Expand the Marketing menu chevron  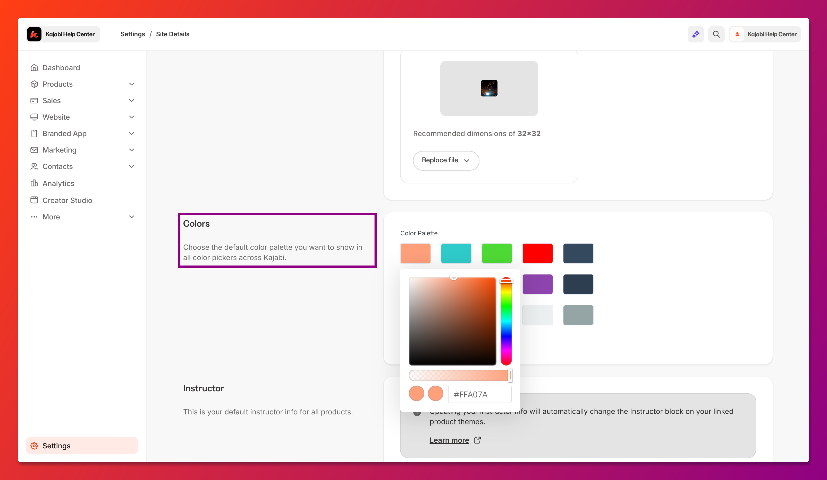click(x=132, y=150)
